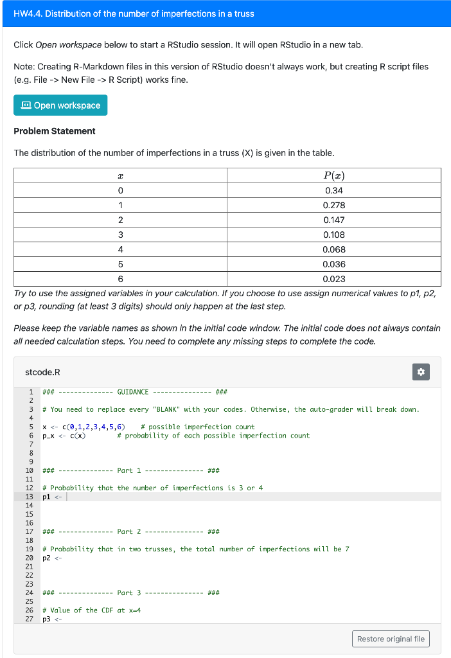This screenshot has width=451, height=658.
Task: Select table cell with probability 0.278
Action: (334, 205)
